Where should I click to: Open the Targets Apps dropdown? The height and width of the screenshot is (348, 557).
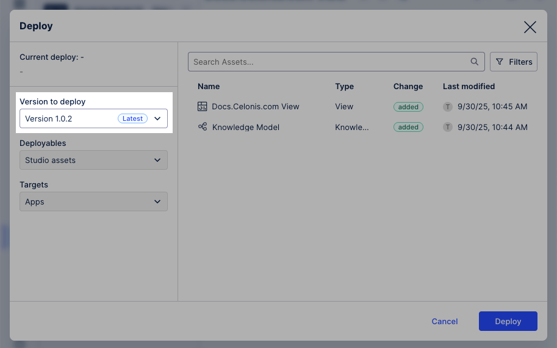pyautogui.click(x=93, y=201)
